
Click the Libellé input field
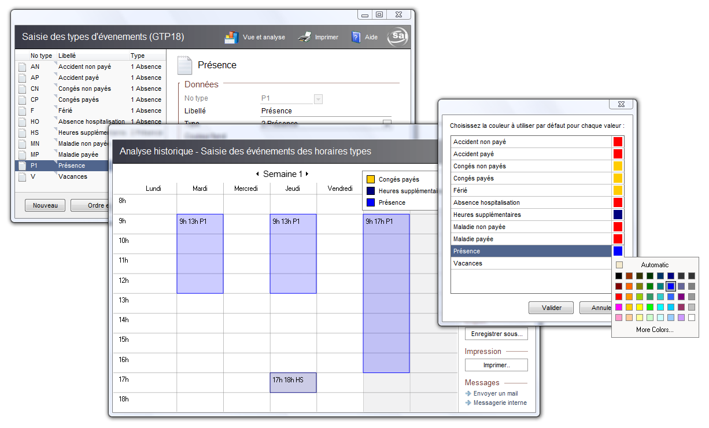pos(326,111)
